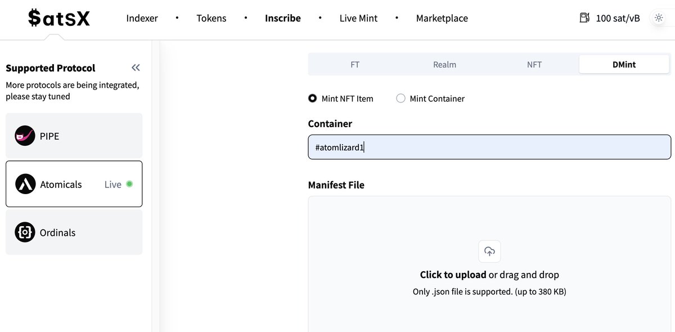Open the Indexer page
Screen dimensions: 675x332
coord(142,18)
